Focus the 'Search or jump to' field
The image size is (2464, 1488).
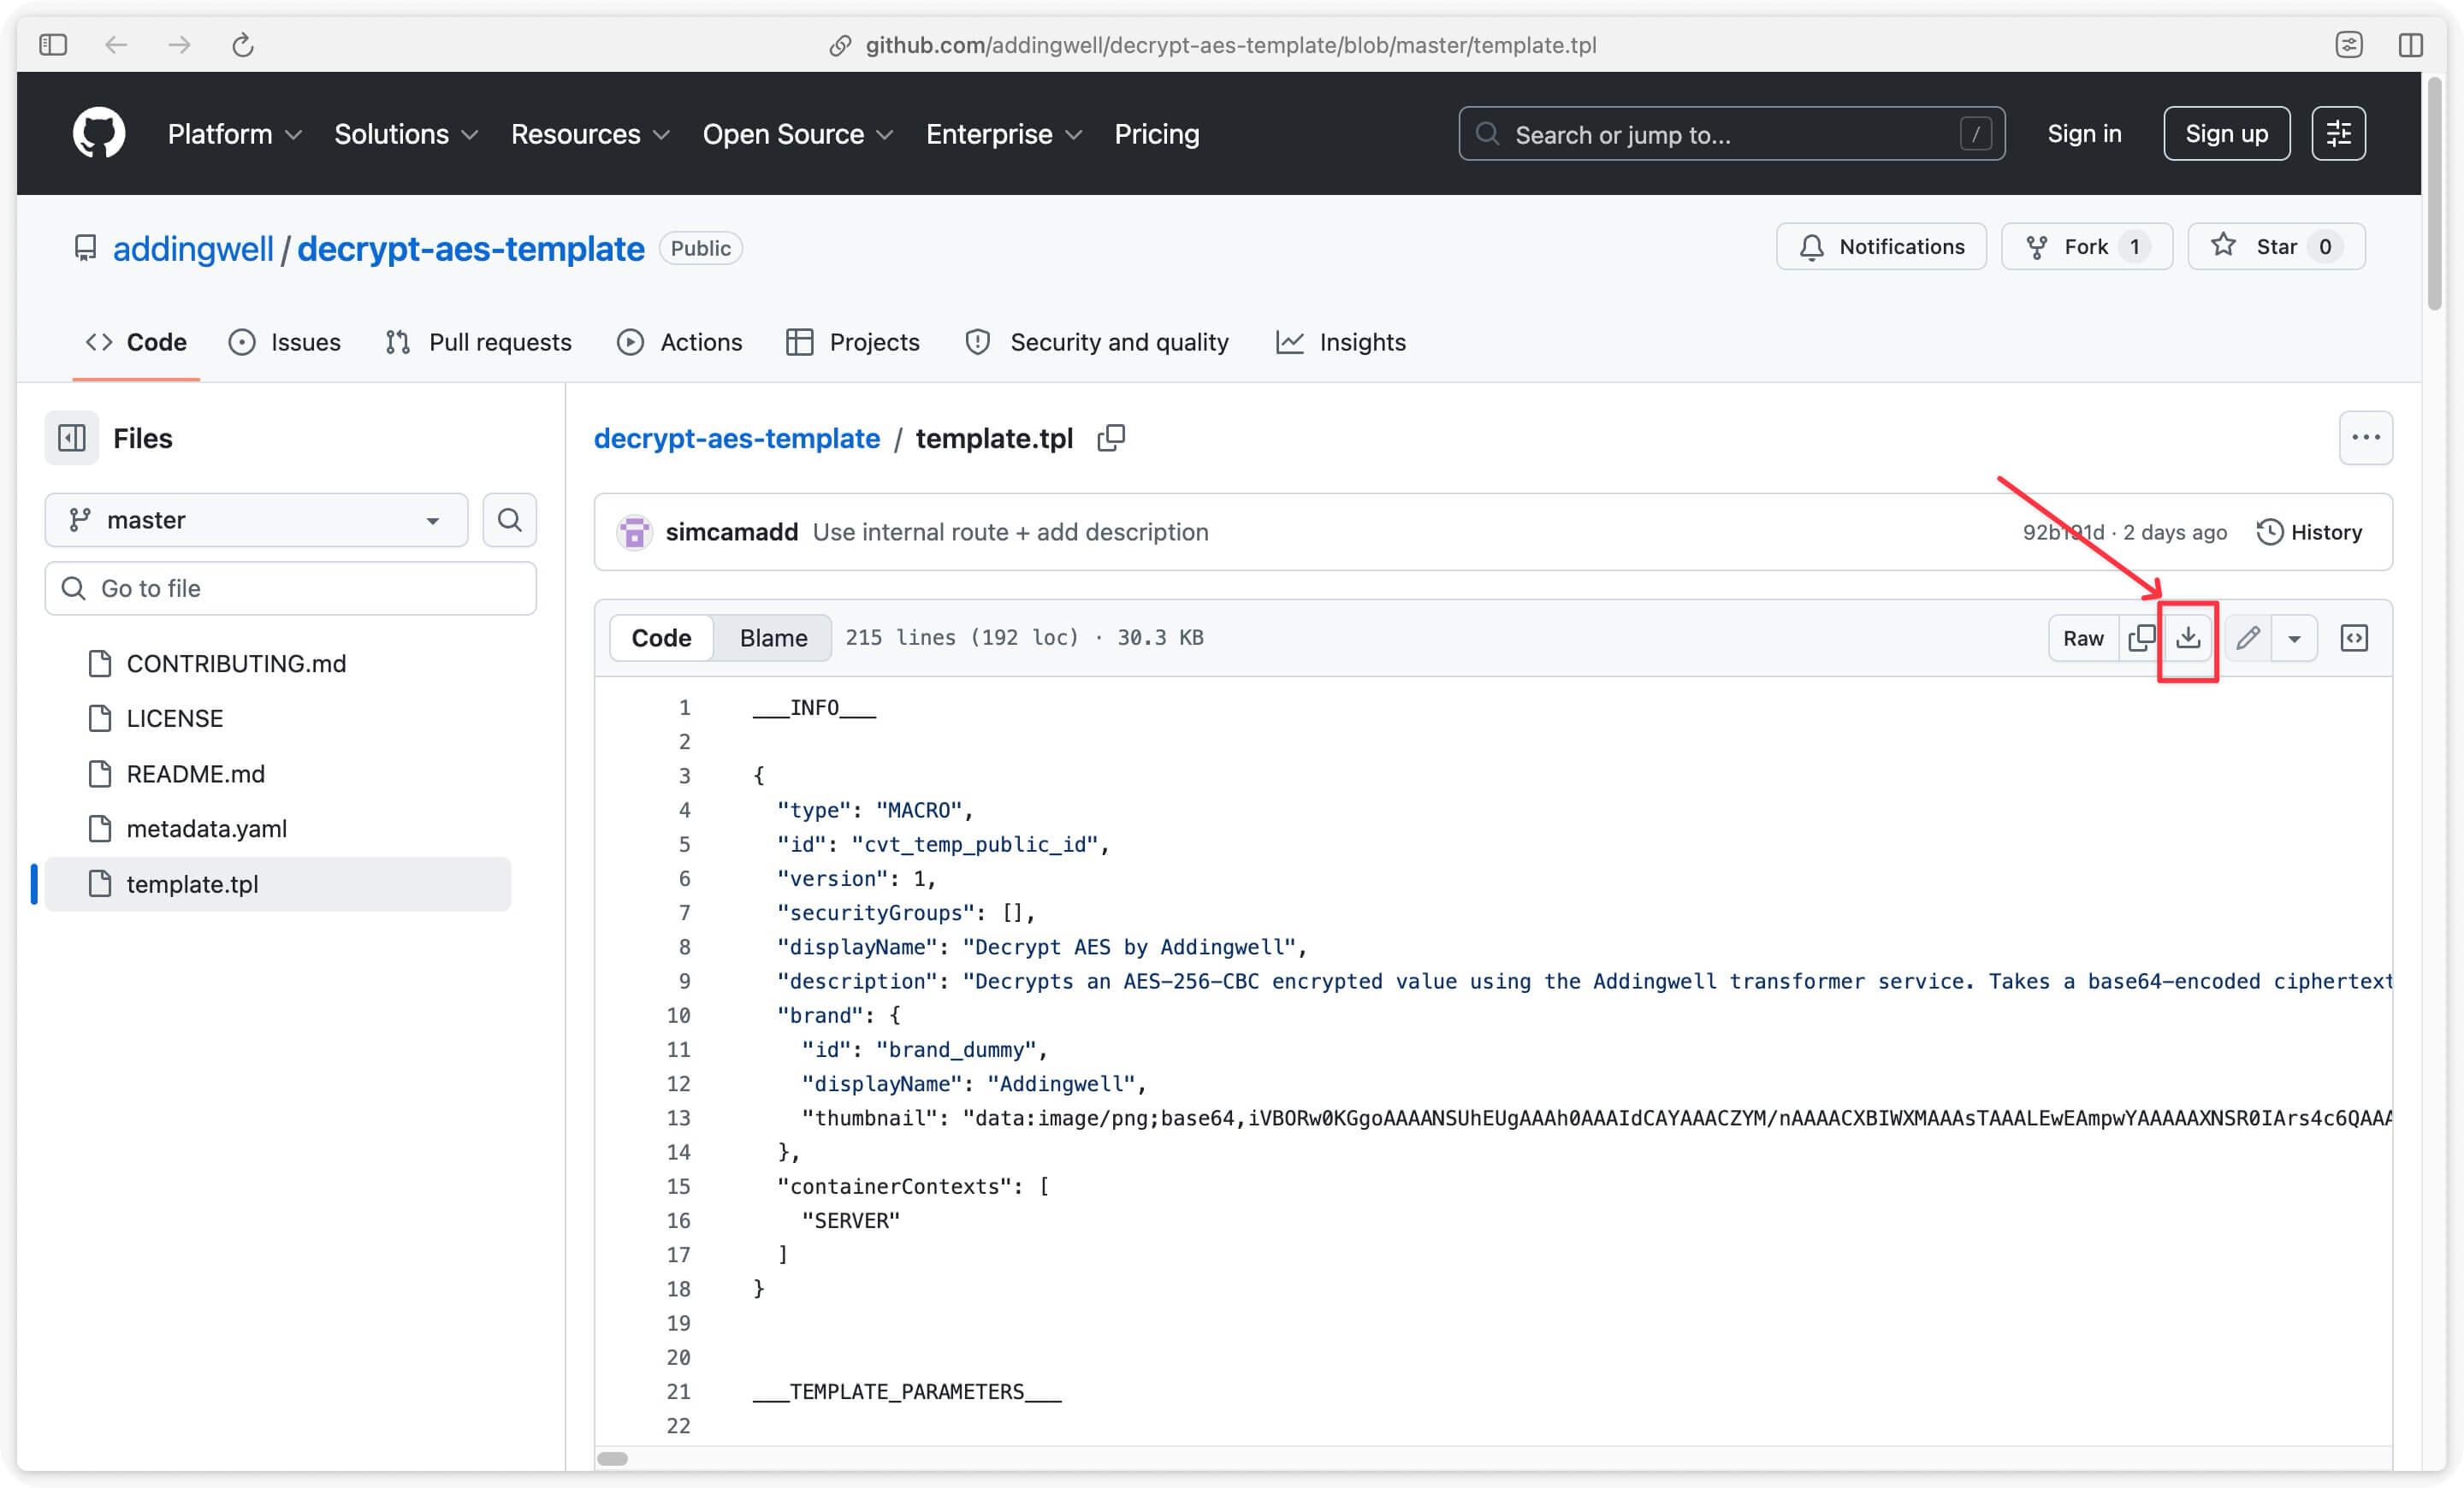(1731, 134)
